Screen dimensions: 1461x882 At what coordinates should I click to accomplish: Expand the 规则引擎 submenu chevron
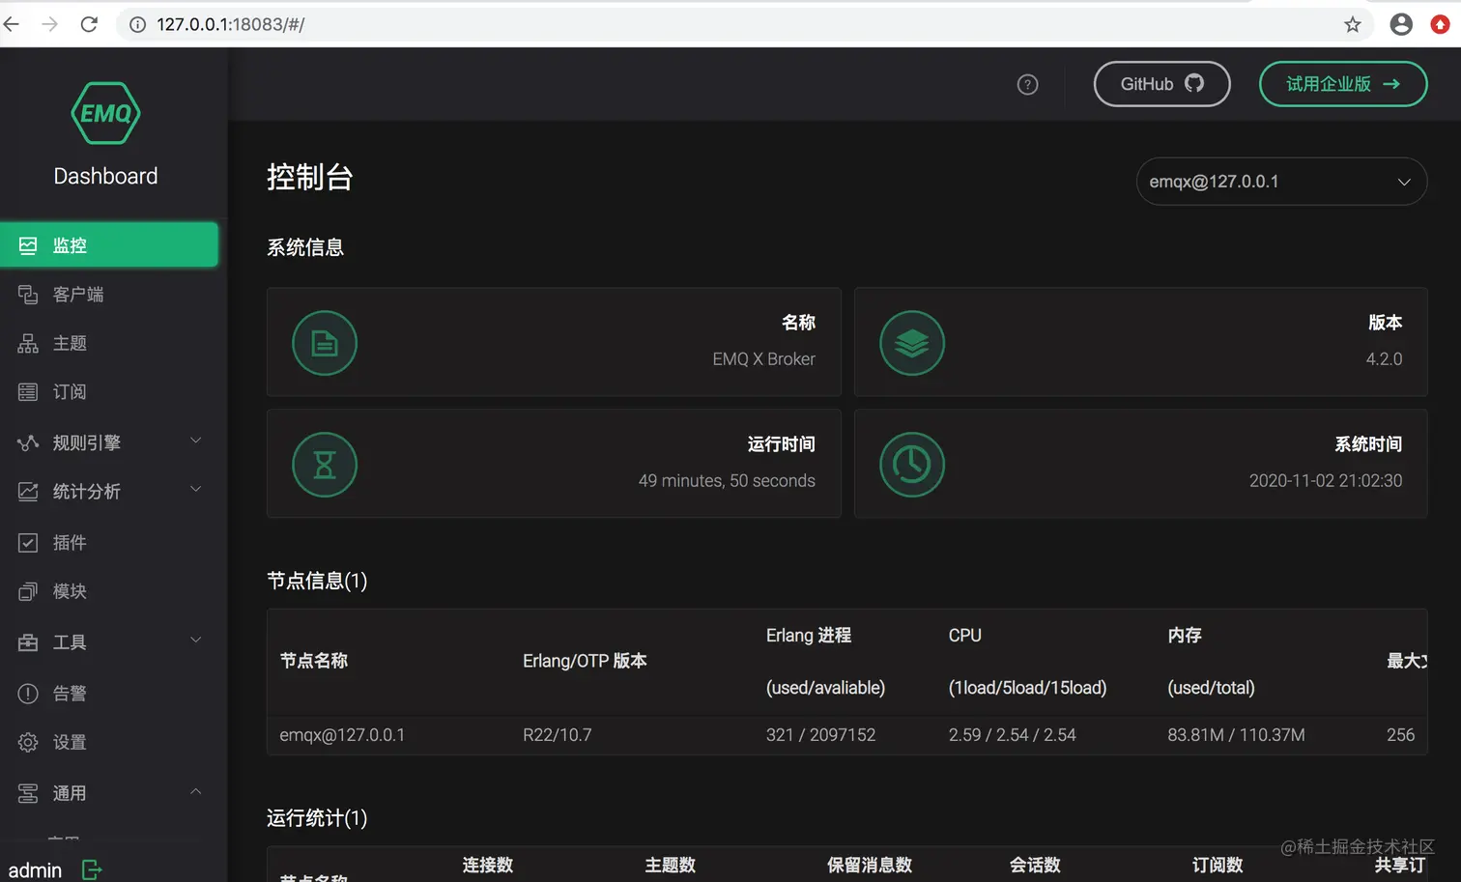196,441
